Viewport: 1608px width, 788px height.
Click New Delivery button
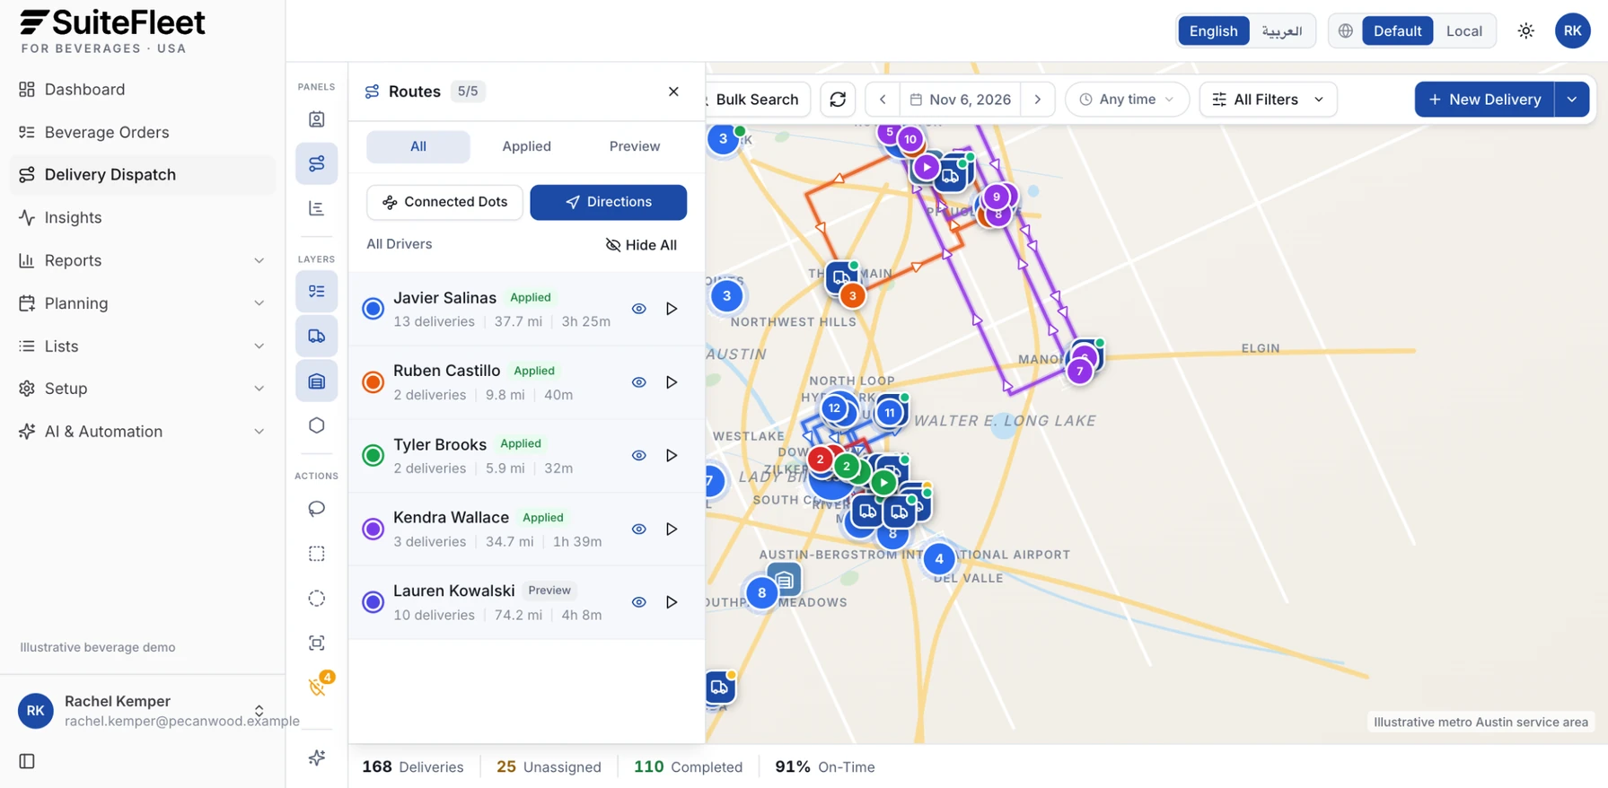click(1484, 100)
